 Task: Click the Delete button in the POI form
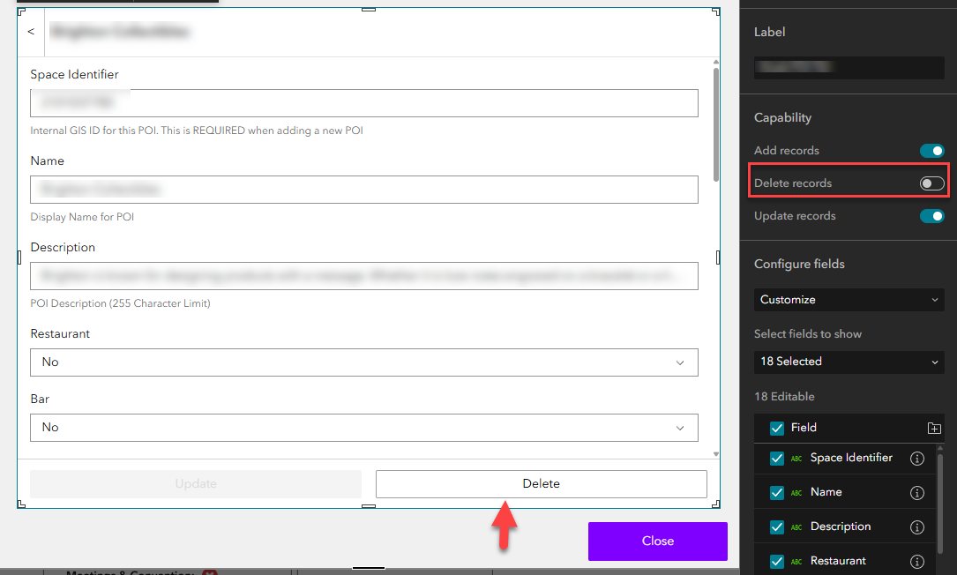[x=541, y=483]
